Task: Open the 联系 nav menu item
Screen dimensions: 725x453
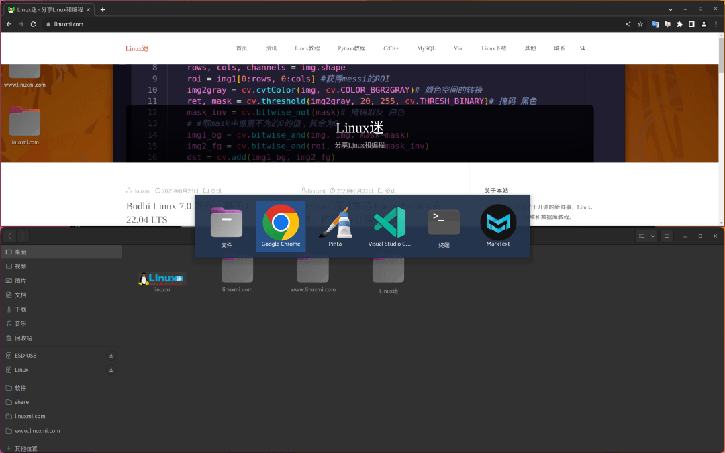Action: point(559,48)
